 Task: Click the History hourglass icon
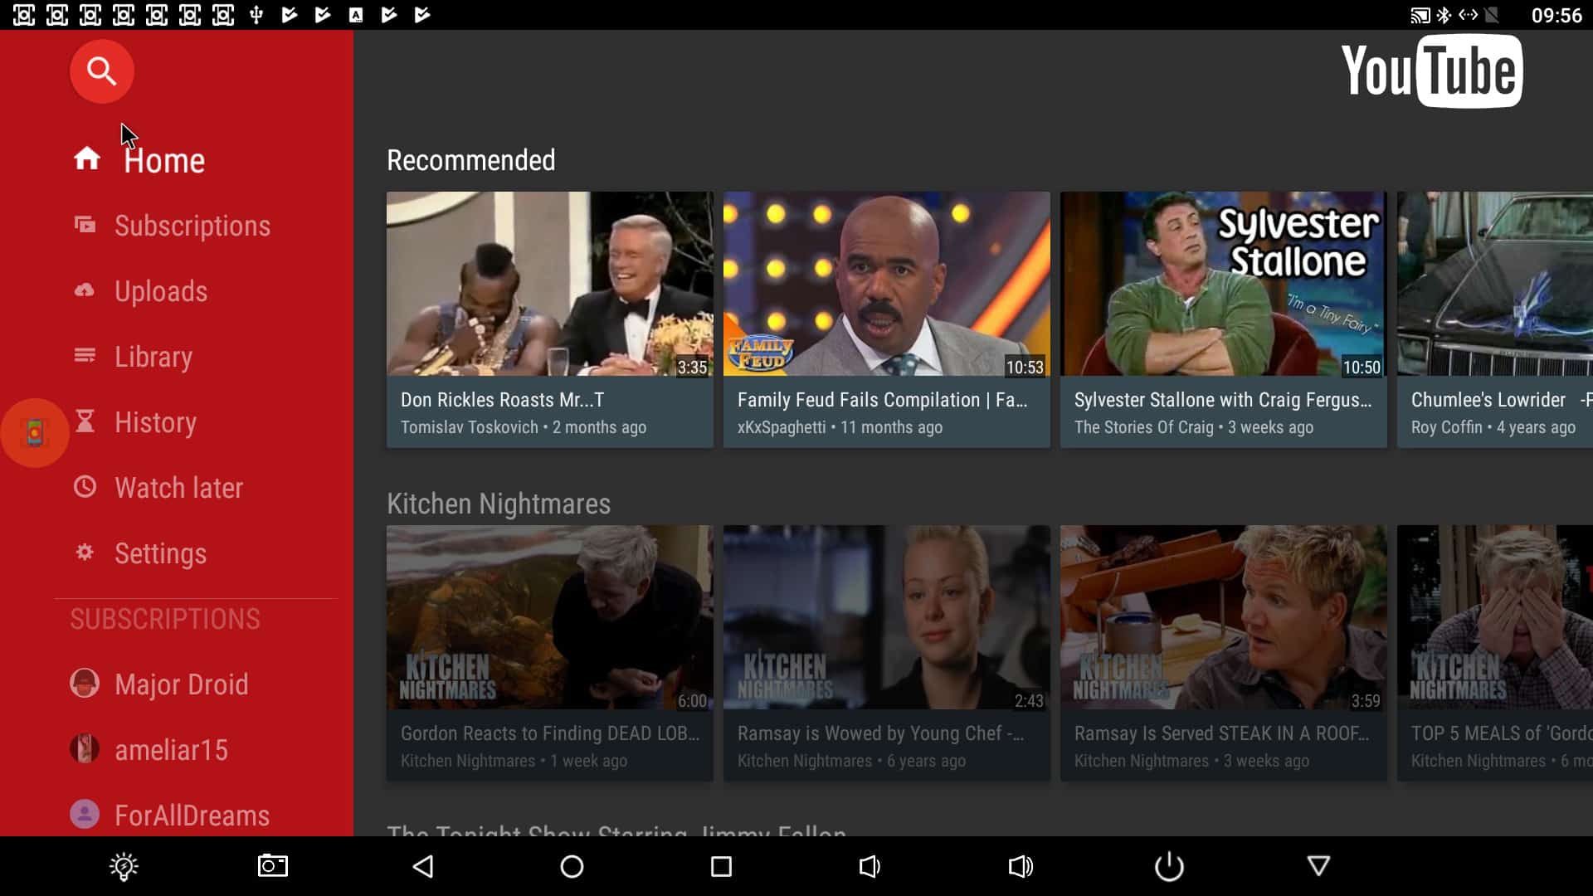(85, 421)
